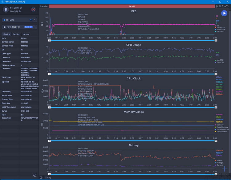The image size is (231, 180).
Task: Switch to the Device tab
Action: 7,34
